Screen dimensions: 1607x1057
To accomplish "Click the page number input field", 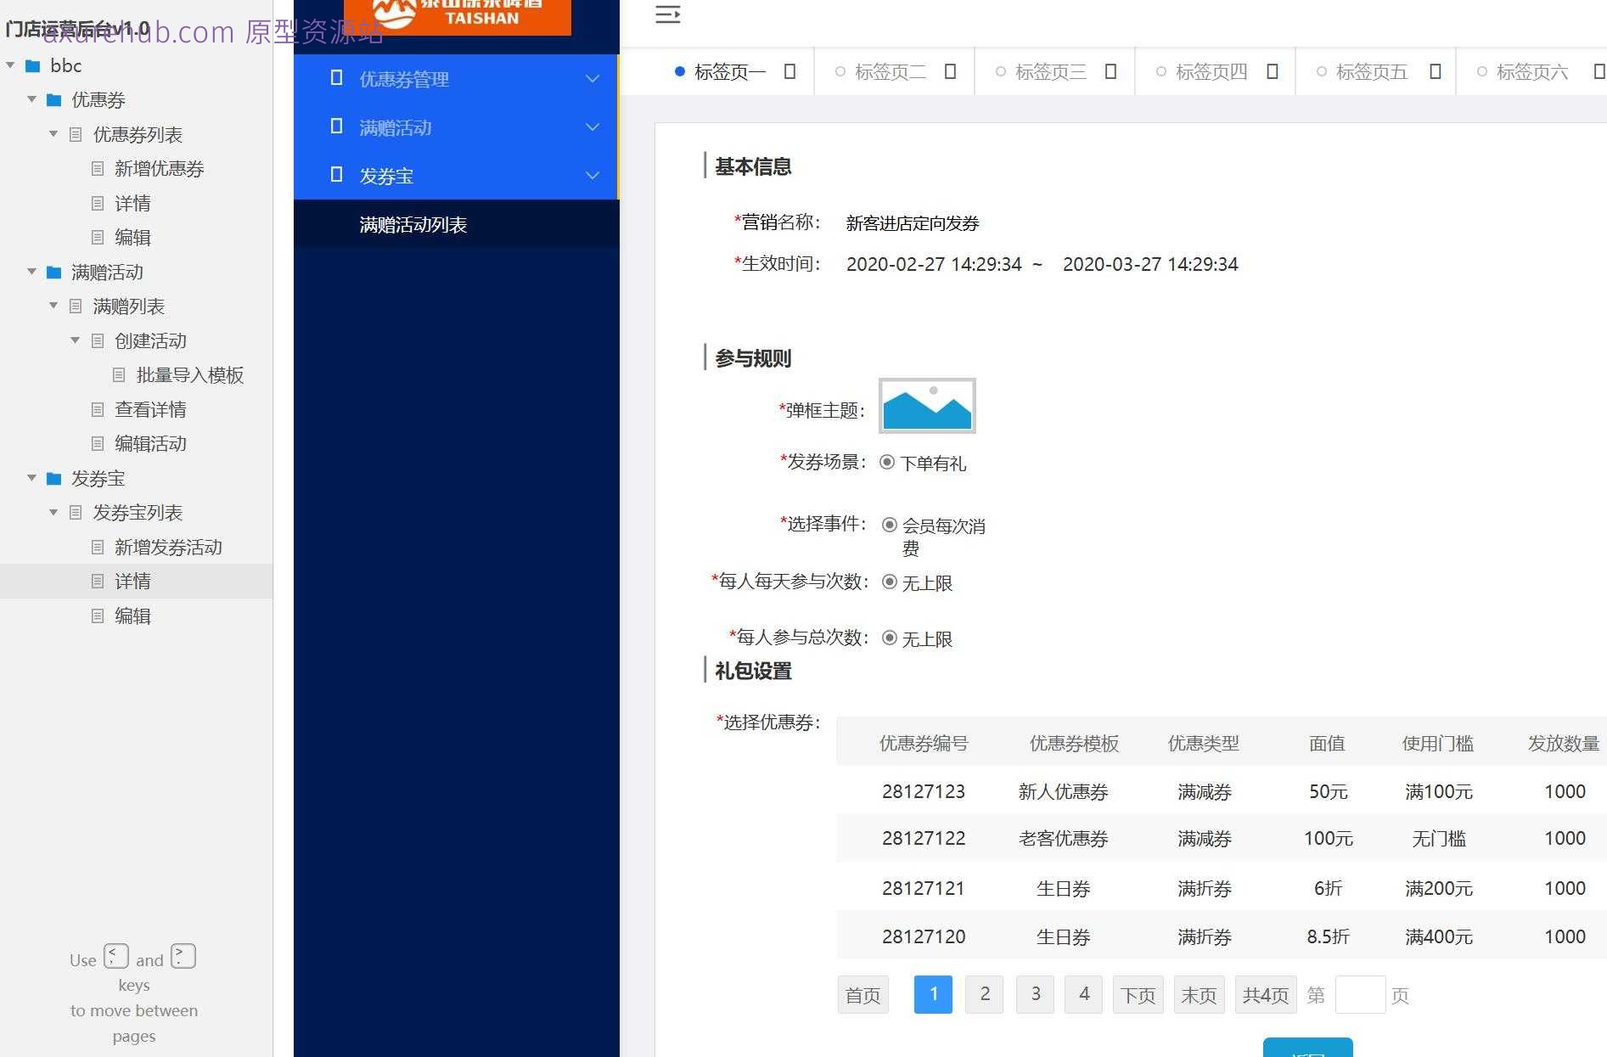I will [1362, 994].
